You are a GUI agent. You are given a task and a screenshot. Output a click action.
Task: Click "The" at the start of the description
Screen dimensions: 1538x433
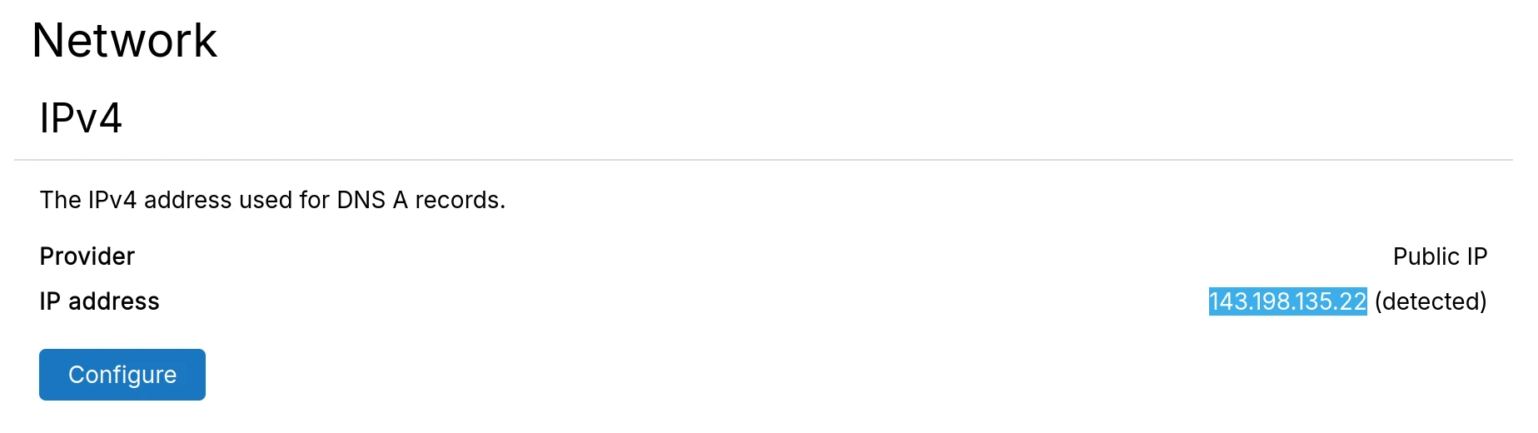(60, 201)
